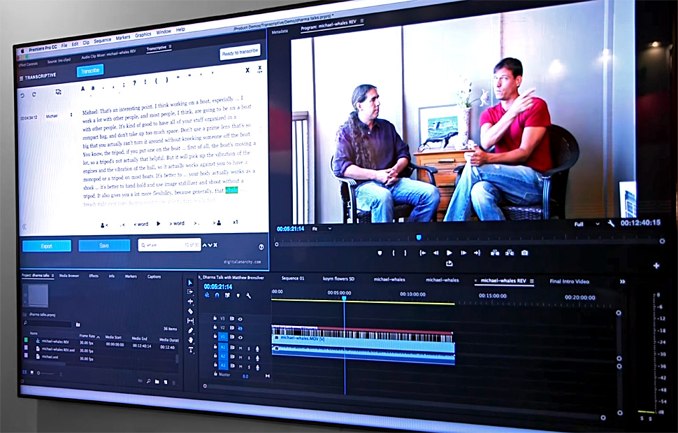This screenshot has height=433, width=678.
Task: Click the Ready to transcribe status button
Action: [240, 52]
